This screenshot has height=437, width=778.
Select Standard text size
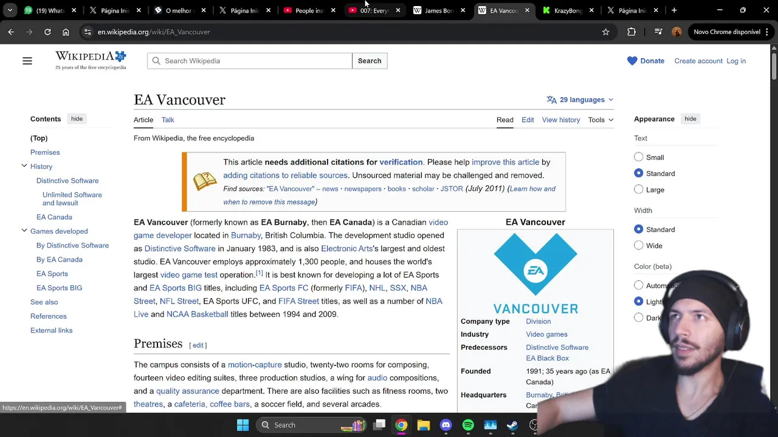pos(639,174)
